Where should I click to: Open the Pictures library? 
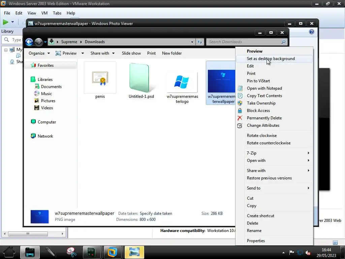pyautogui.click(x=45, y=100)
